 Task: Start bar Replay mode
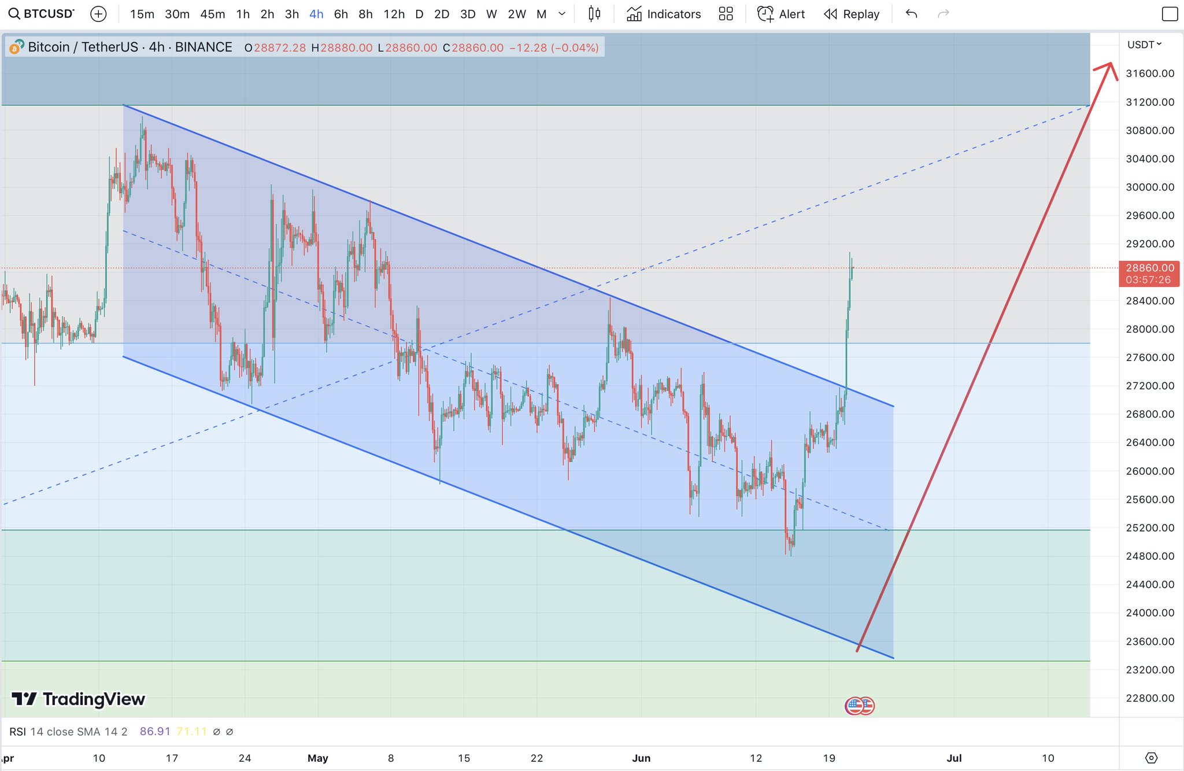852,14
